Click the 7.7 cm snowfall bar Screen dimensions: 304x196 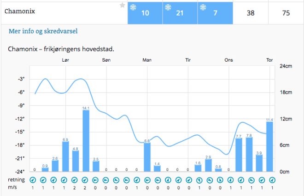click(x=239, y=155)
